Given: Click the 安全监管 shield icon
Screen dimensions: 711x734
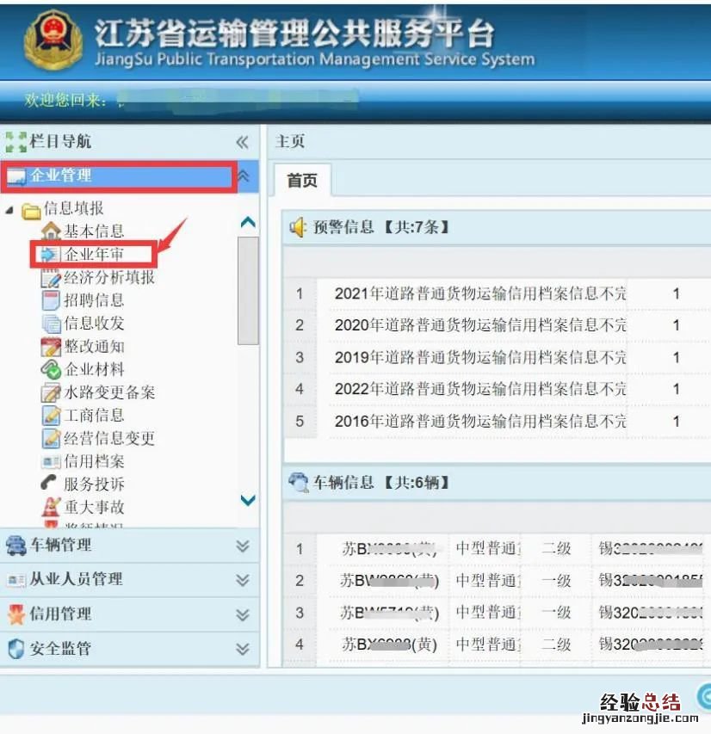Looking at the screenshot, I should (16, 649).
